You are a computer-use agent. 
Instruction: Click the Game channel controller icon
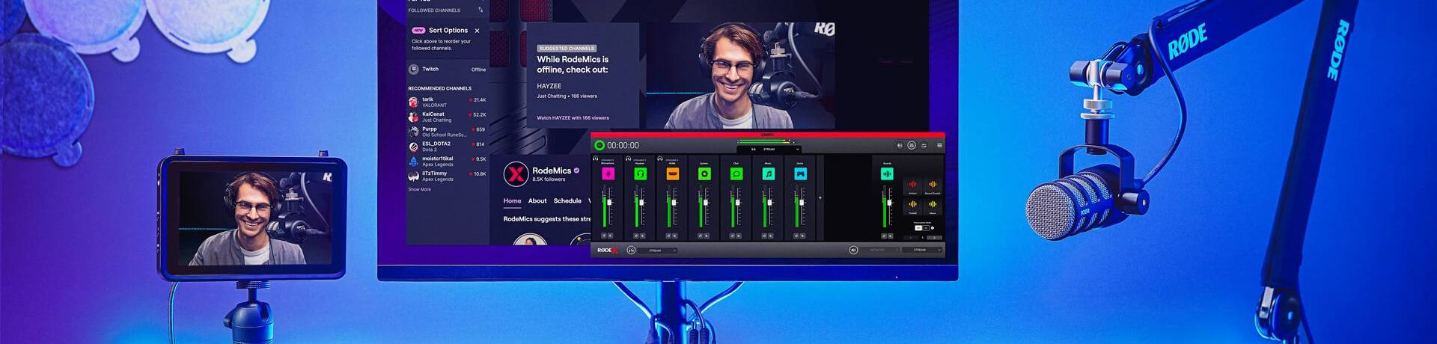(800, 173)
